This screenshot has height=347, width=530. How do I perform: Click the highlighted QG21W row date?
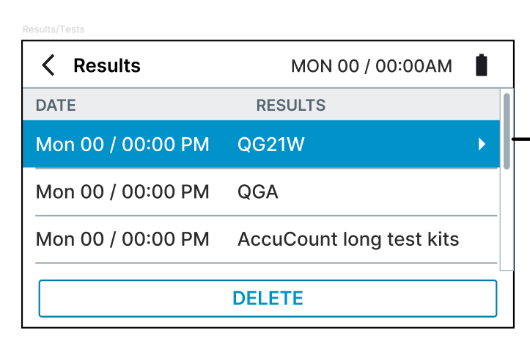click(122, 145)
